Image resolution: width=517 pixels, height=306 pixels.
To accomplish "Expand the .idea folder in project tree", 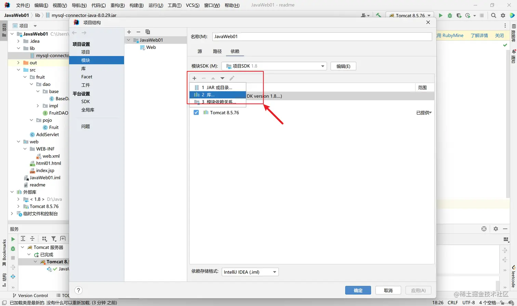I will pos(18,41).
